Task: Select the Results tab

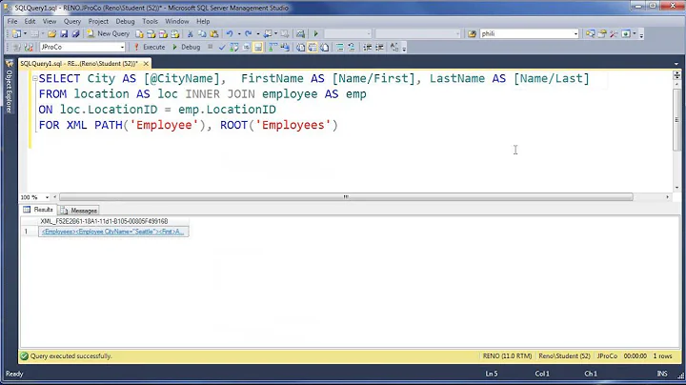Action: [38, 210]
